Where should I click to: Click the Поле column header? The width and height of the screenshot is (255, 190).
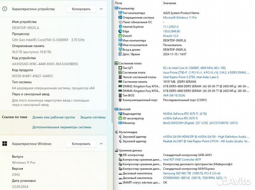pyautogui.click(x=118, y=3)
